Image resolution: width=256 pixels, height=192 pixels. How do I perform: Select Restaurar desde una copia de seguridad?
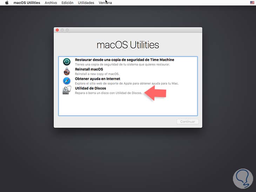tap(124, 60)
